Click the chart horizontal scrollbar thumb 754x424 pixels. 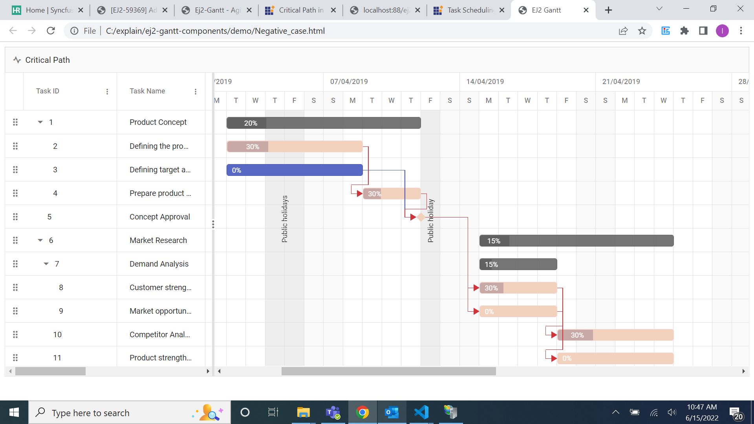(x=388, y=371)
